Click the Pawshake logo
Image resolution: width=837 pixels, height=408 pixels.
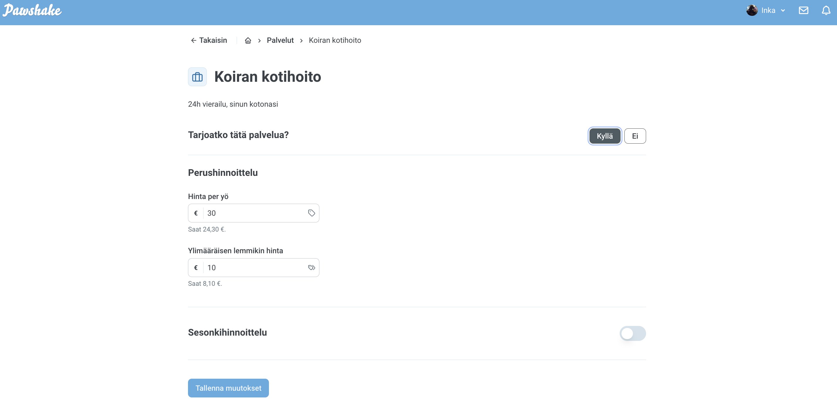click(x=32, y=10)
